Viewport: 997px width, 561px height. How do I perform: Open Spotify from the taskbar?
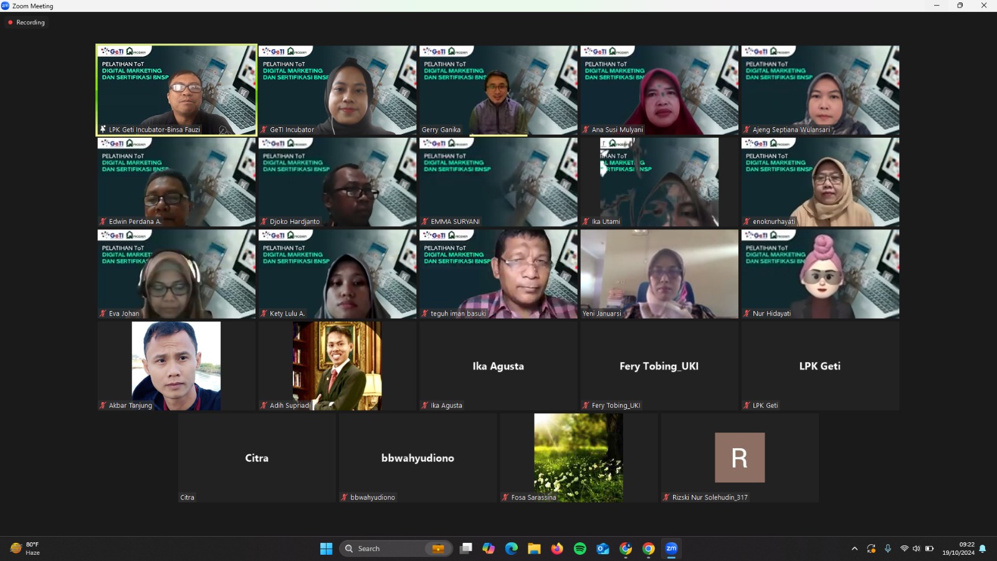580,549
